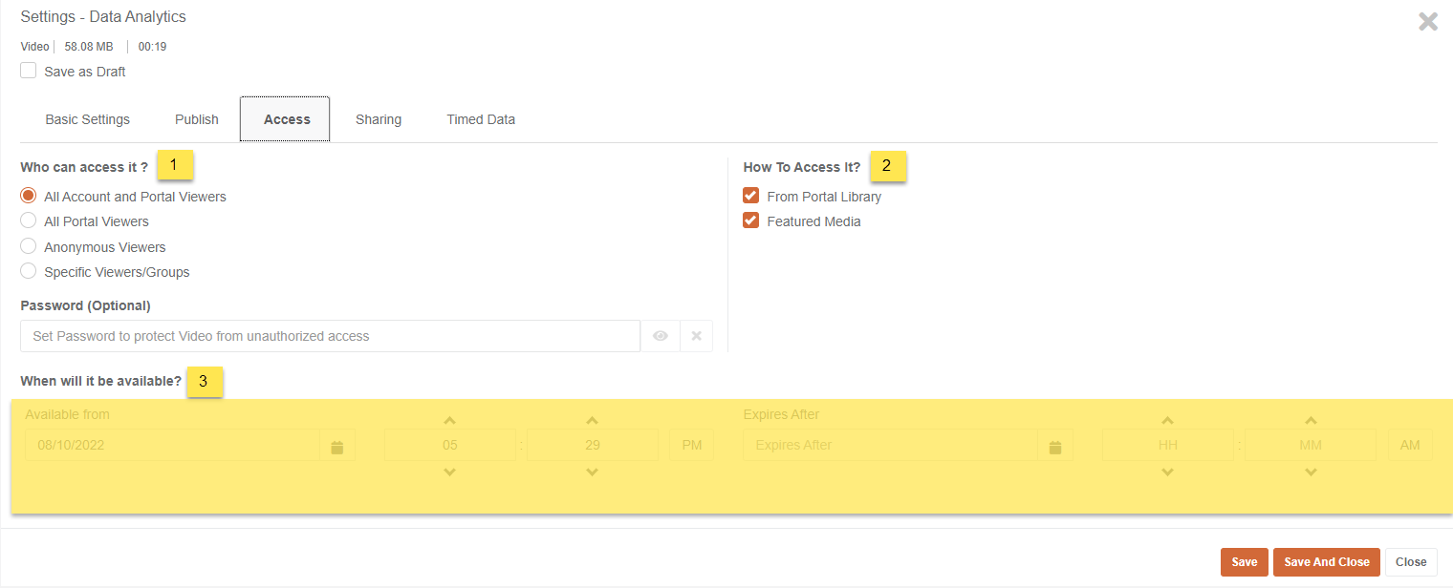The height and width of the screenshot is (588, 1453).
Task: Toggle the PM button for Available from
Action: pos(692,446)
